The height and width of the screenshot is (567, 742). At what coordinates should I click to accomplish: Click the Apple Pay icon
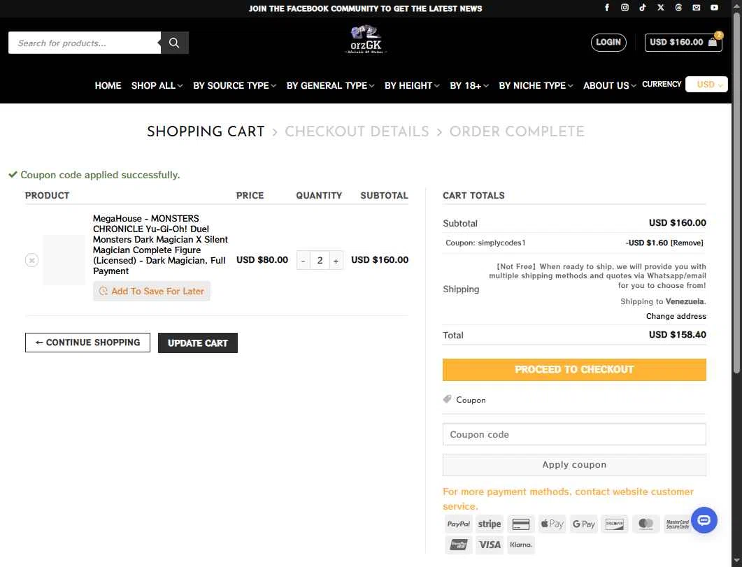tap(552, 524)
